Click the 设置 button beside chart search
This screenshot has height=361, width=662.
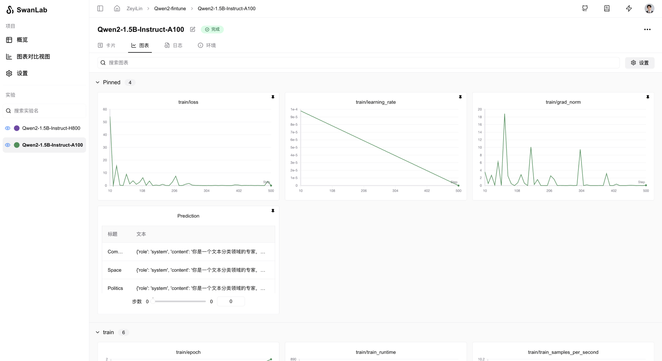[x=639, y=63]
